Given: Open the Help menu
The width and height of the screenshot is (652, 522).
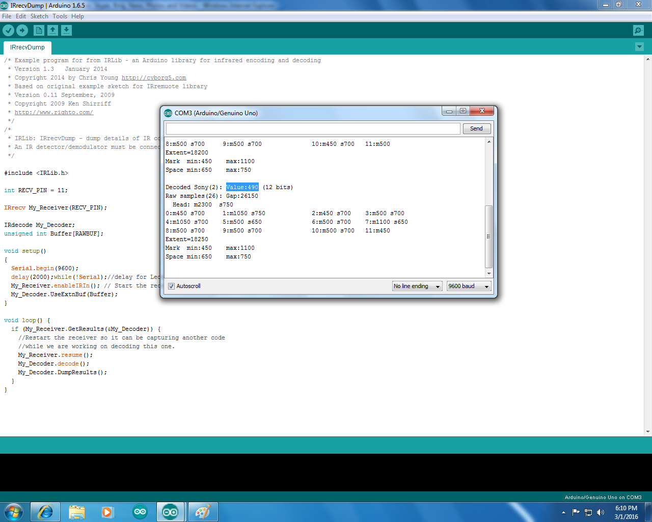Looking at the screenshot, I should pos(77,16).
